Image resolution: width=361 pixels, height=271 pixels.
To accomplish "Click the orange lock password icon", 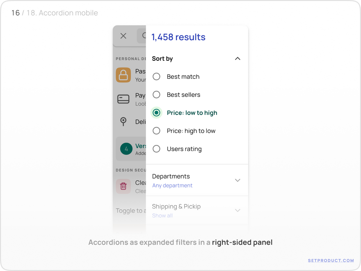I will (123, 75).
